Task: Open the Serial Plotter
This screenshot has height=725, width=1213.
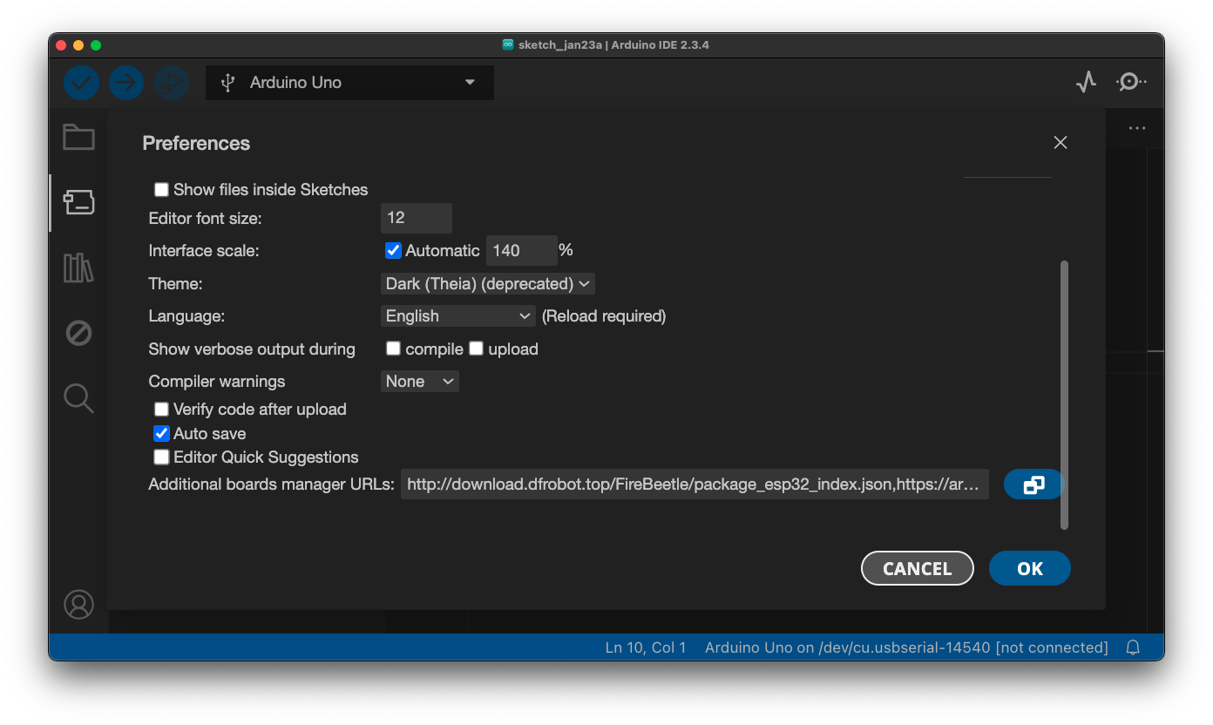Action: [1086, 83]
